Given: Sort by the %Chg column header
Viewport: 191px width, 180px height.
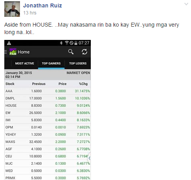Looking at the screenshot, I should click(83, 84).
